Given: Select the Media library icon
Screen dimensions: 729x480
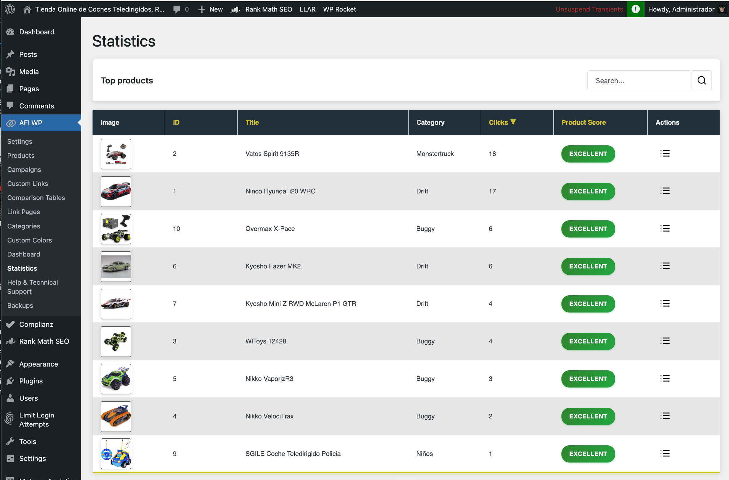Looking at the screenshot, I should coord(11,71).
